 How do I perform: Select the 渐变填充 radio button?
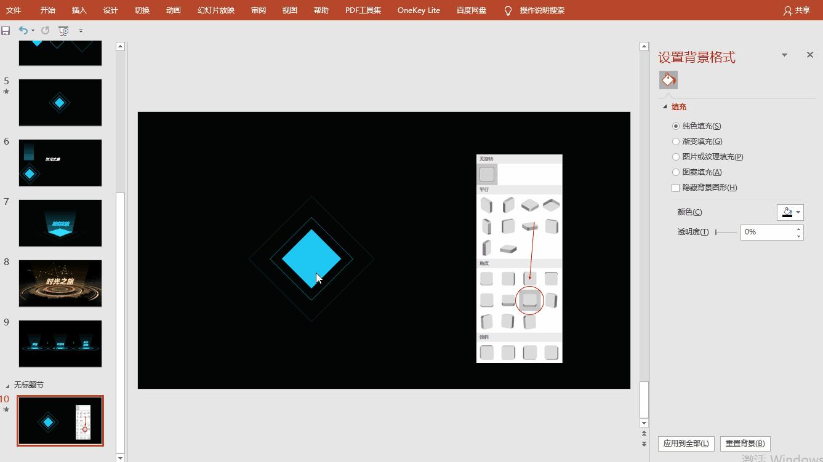[676, 141]
